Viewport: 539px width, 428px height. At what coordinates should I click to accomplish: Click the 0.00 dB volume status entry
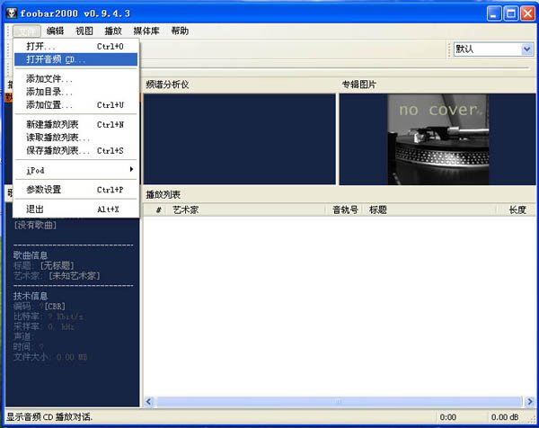[505, 417]
